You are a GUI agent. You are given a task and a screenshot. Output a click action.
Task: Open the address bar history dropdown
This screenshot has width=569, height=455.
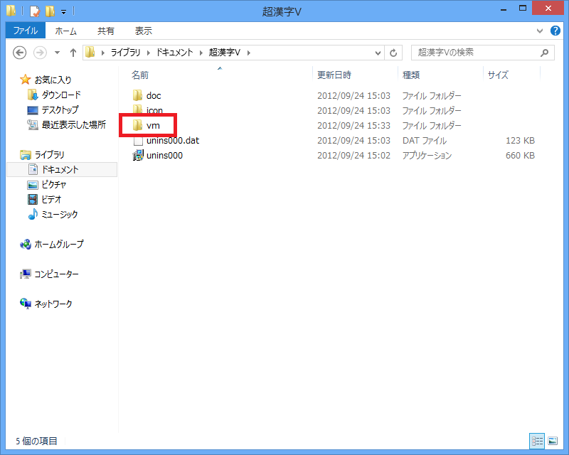coord(378,53)
